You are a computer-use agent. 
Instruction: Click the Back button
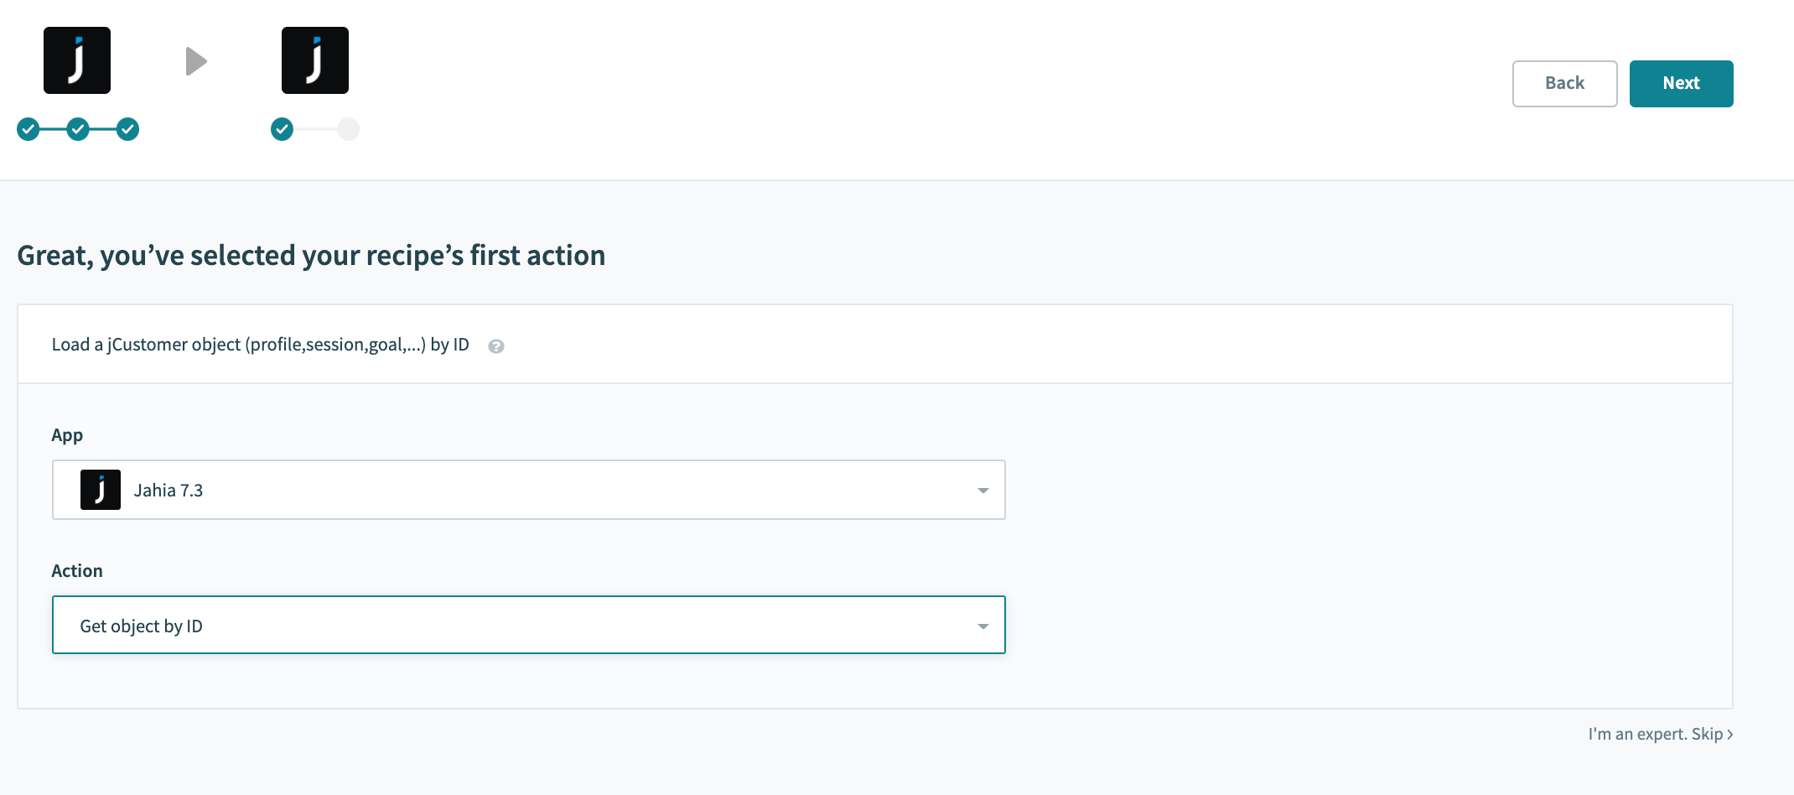1565,84
